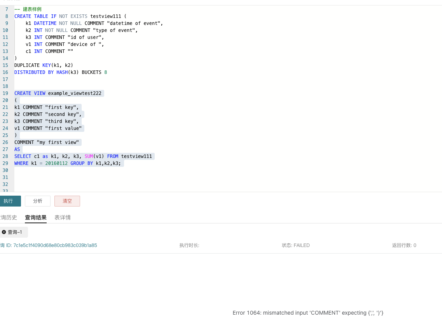Click the DUPLICATE KEY(k1, k2) line
The height and width of the screenshot is (331, 442).
click(x=44, y=65)
